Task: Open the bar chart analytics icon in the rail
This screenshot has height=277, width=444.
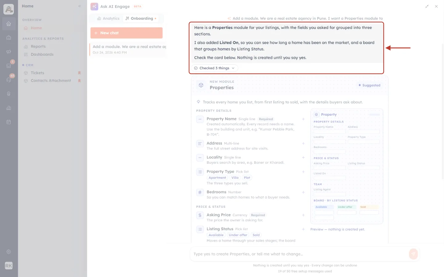Action: pos(9,108)
